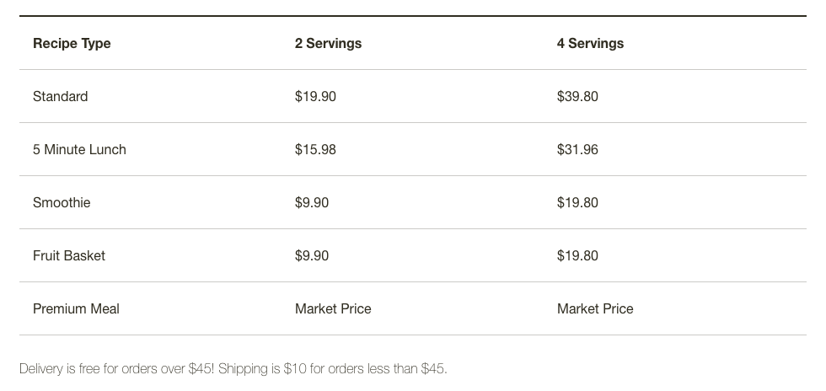826x391 pixels.
Task: Click the $15.98 lunch price
Action: tap(315, 149)
